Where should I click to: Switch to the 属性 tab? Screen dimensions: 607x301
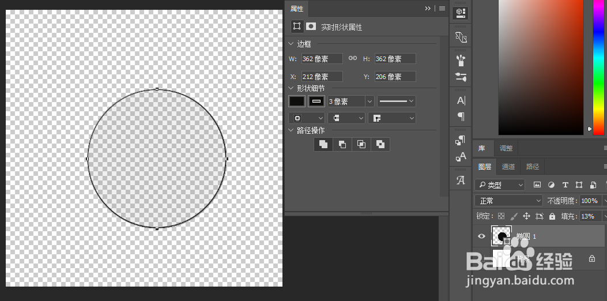coord(297,9)
